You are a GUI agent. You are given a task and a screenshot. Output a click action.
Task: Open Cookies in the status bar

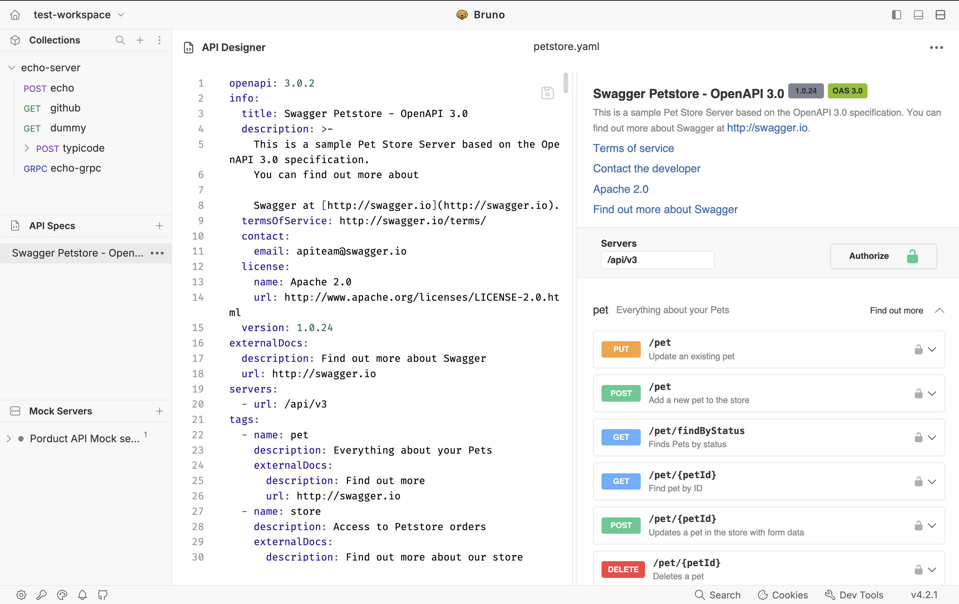[783, 595]
